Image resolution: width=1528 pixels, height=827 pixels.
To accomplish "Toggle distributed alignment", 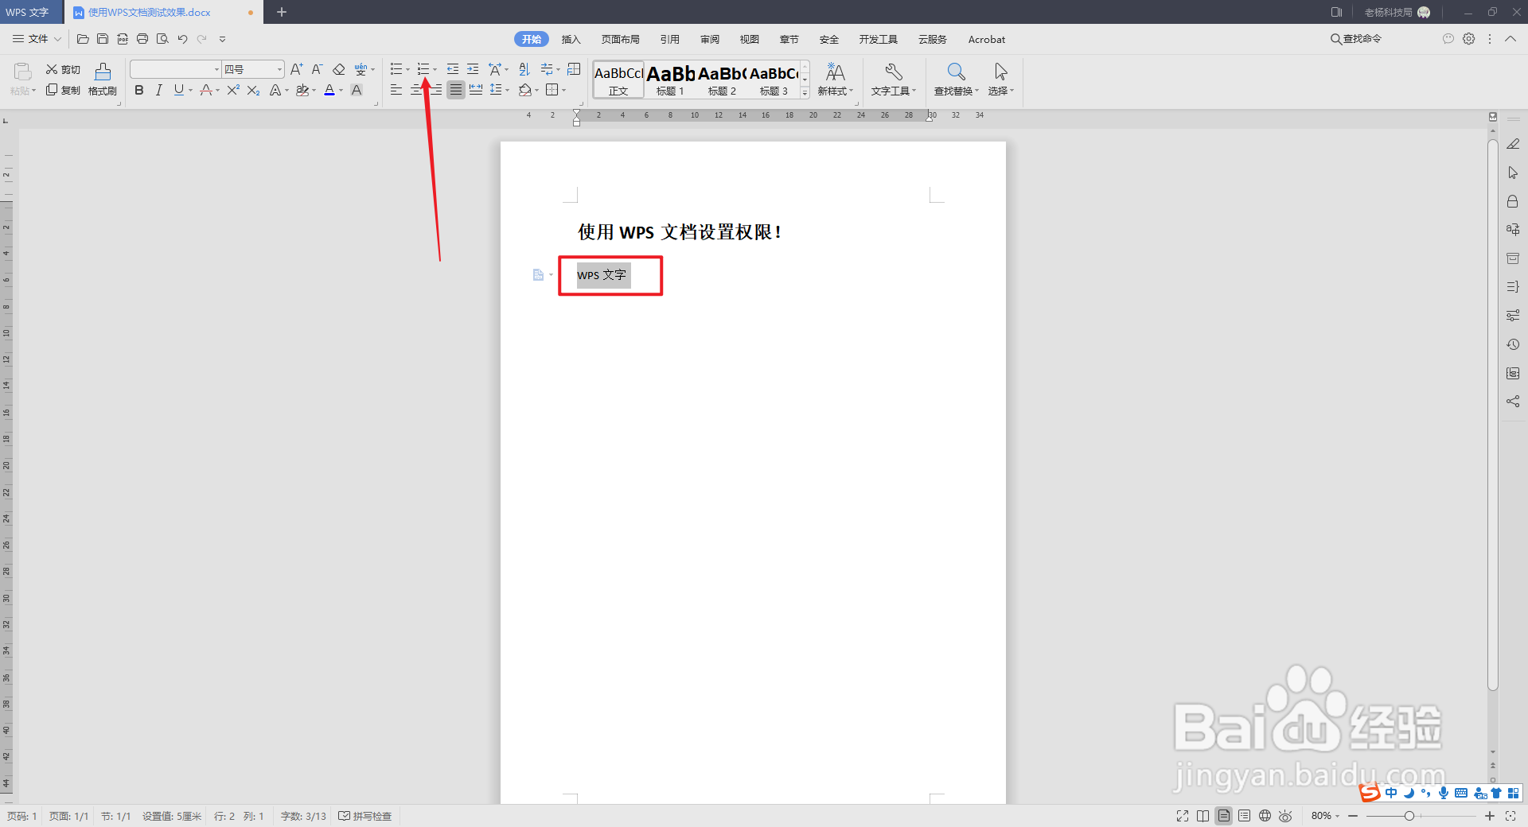I will click(x=476, y=90).
